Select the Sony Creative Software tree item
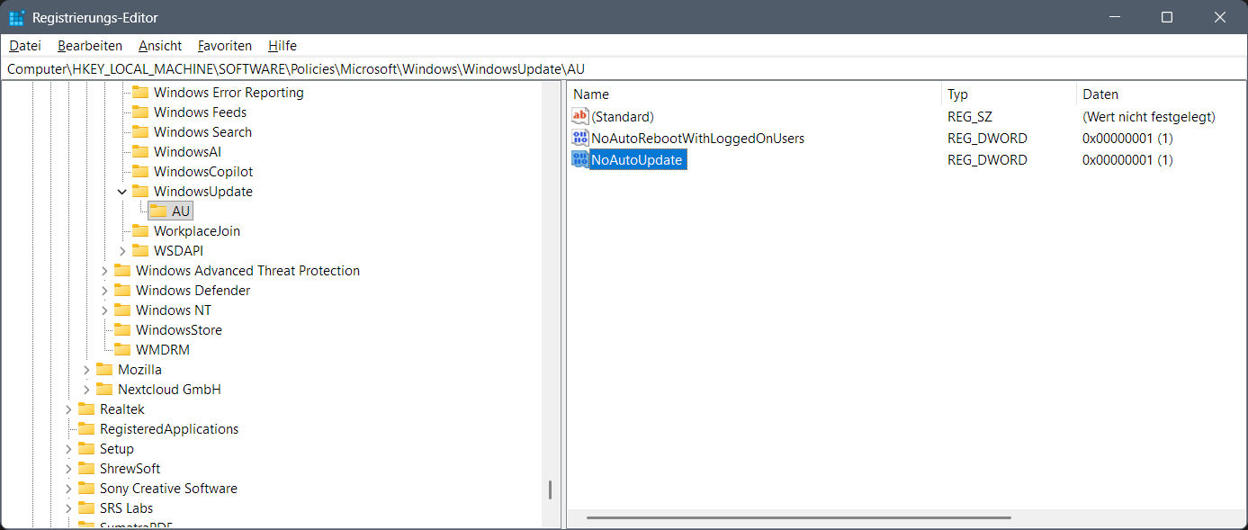Screen dimensions: 1248x530 [168, 488]
